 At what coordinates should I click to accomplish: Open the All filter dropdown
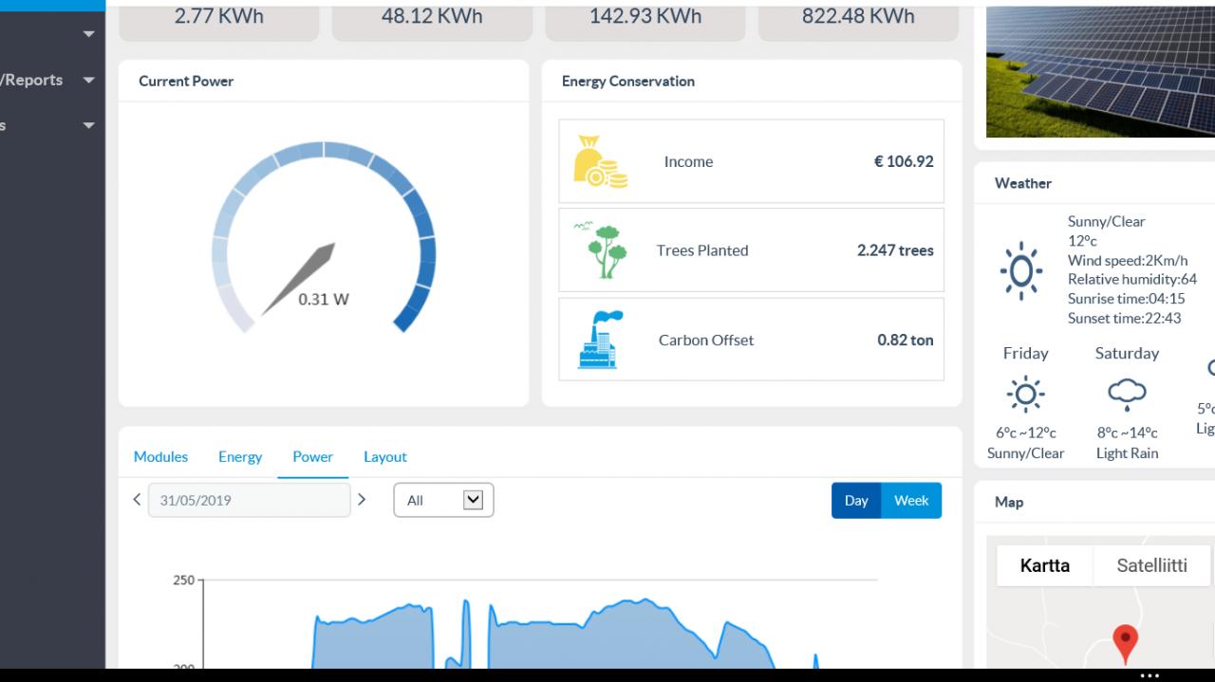click(x=443, y=500)
